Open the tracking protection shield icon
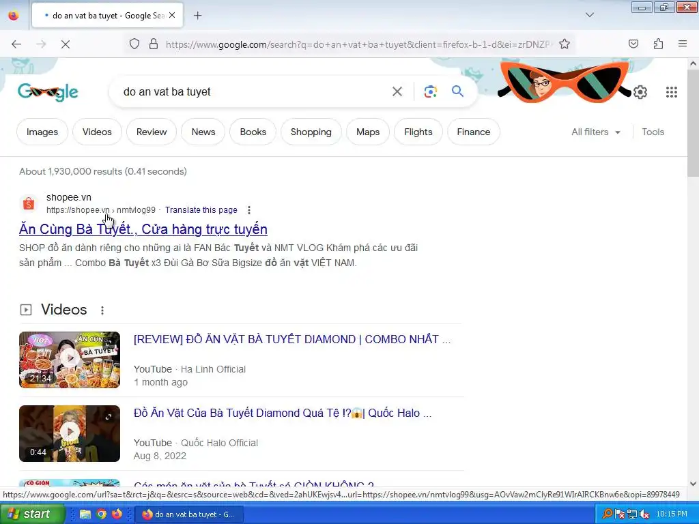 [x=134, y=44]
